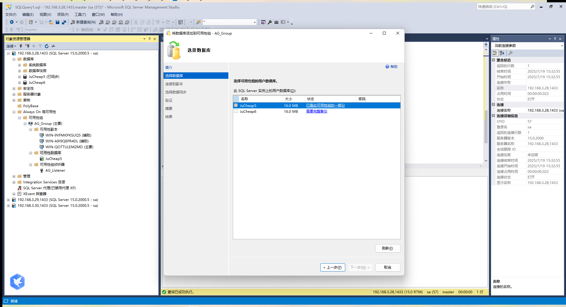Click the DMX query toolbar icon
Screen dimensions: 566x307
(x=114, y=22)
